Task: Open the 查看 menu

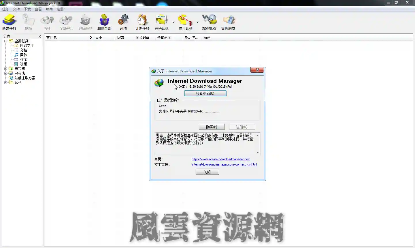Action: coord(38,9)
